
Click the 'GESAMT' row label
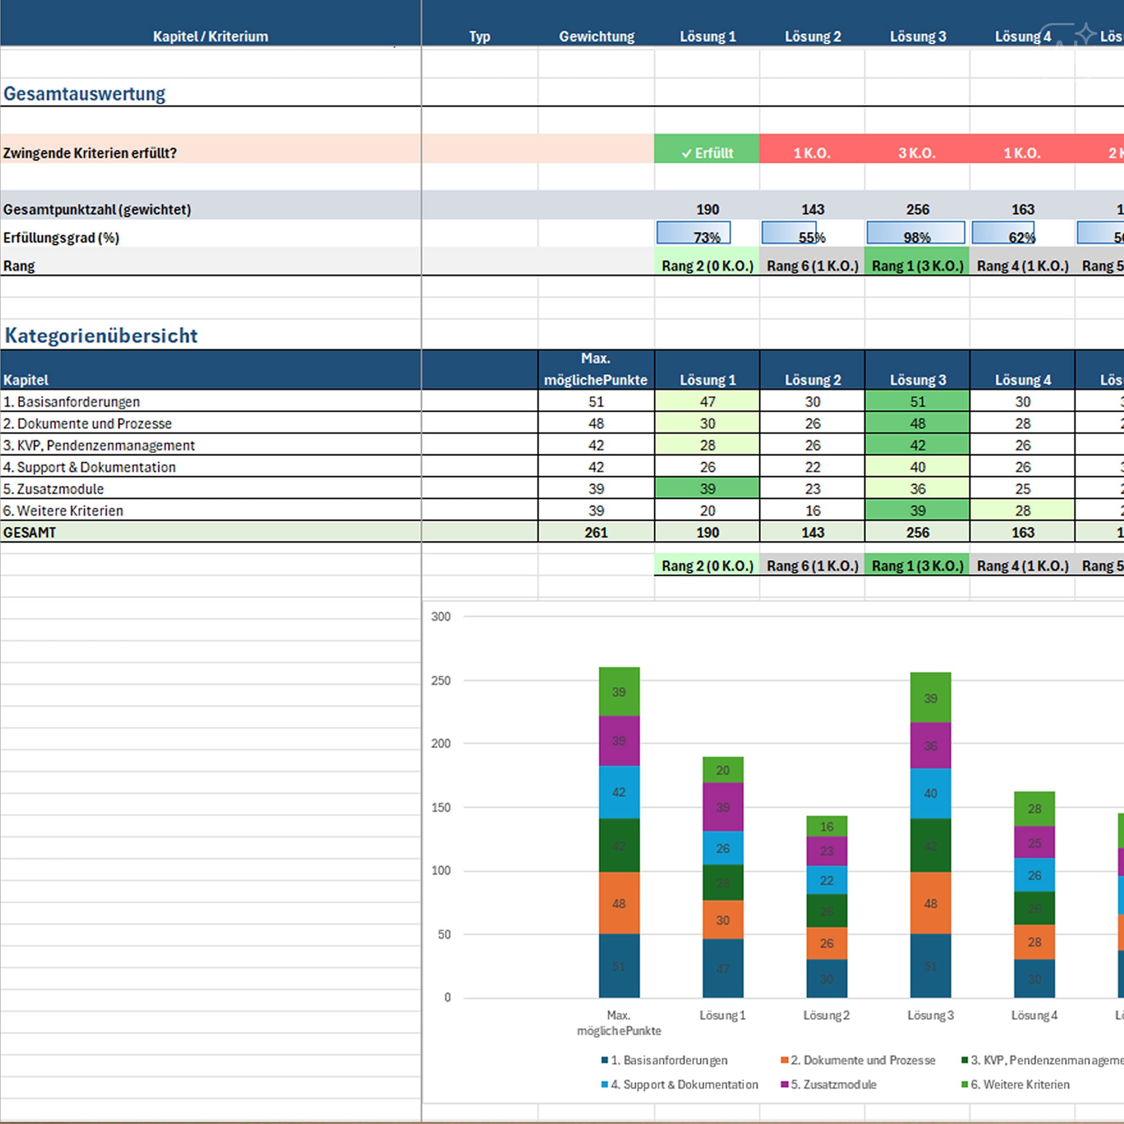coord(30,532)
